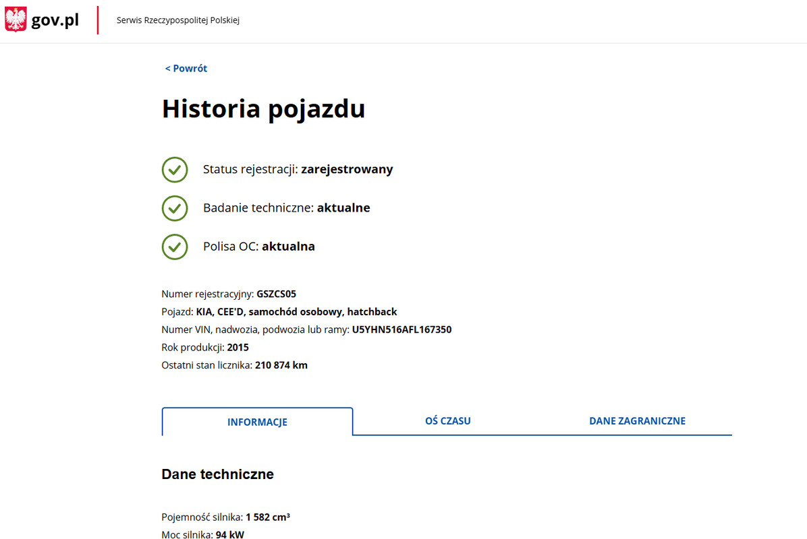
Task: Click the odometer reading 210 874 km
Action: coord(281,365)
